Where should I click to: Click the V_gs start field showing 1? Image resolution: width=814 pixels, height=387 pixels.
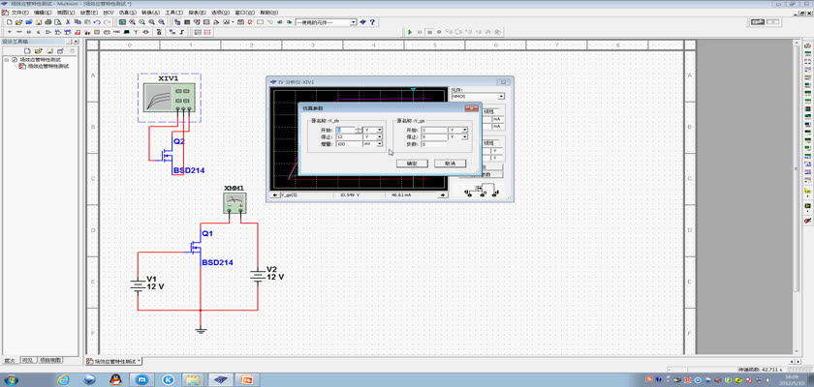tap(434, 130)
